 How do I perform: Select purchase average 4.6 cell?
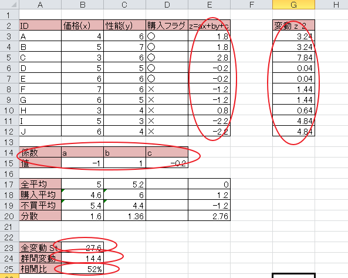click(x=82, y=195)
